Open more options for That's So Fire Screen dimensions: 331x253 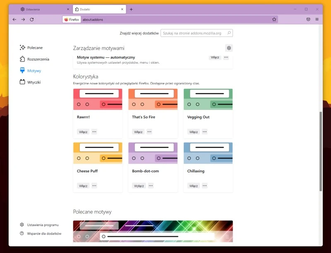coord(149,132)
